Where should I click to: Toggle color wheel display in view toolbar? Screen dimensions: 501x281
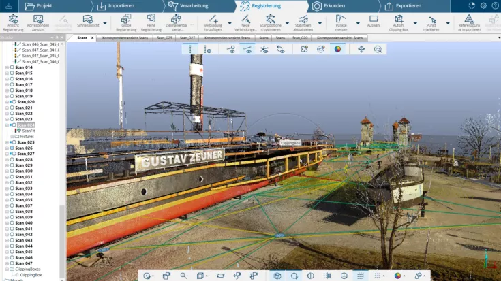click(337, 49)
